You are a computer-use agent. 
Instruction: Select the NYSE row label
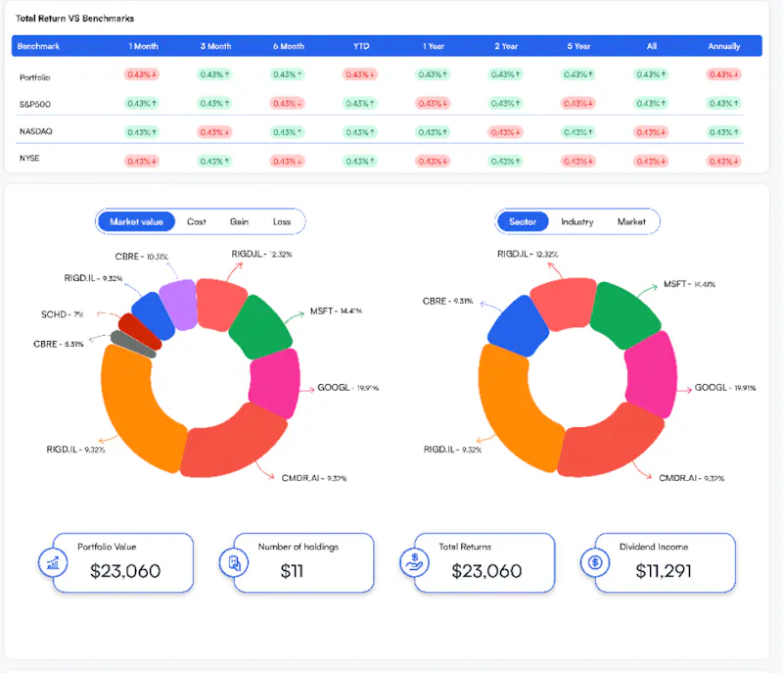coord(29,158)
